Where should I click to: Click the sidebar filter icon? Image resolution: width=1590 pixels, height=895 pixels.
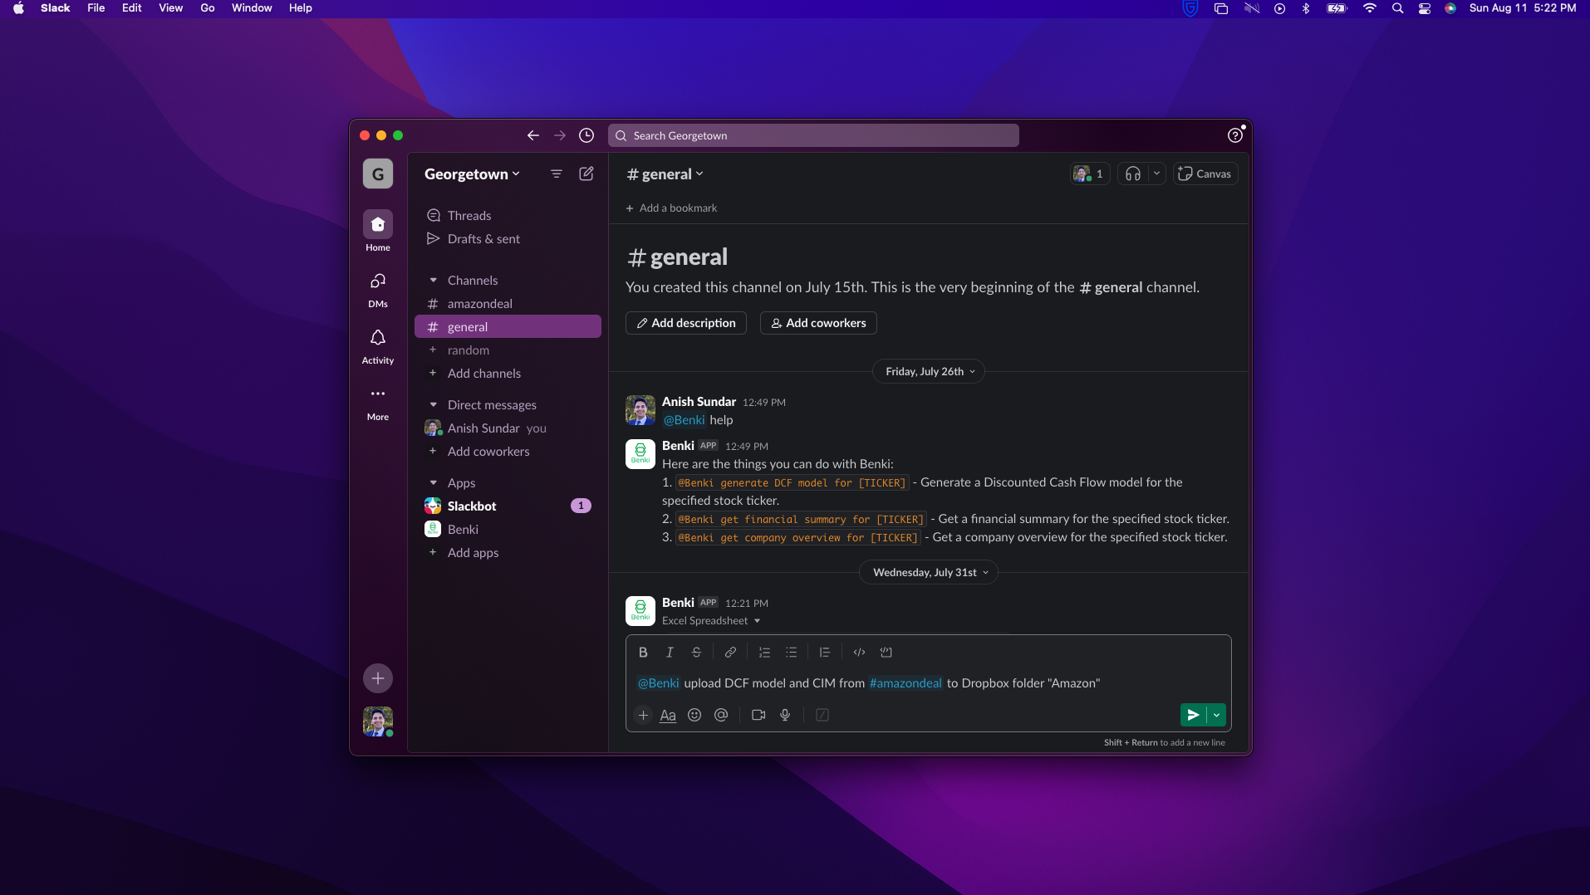557,174
